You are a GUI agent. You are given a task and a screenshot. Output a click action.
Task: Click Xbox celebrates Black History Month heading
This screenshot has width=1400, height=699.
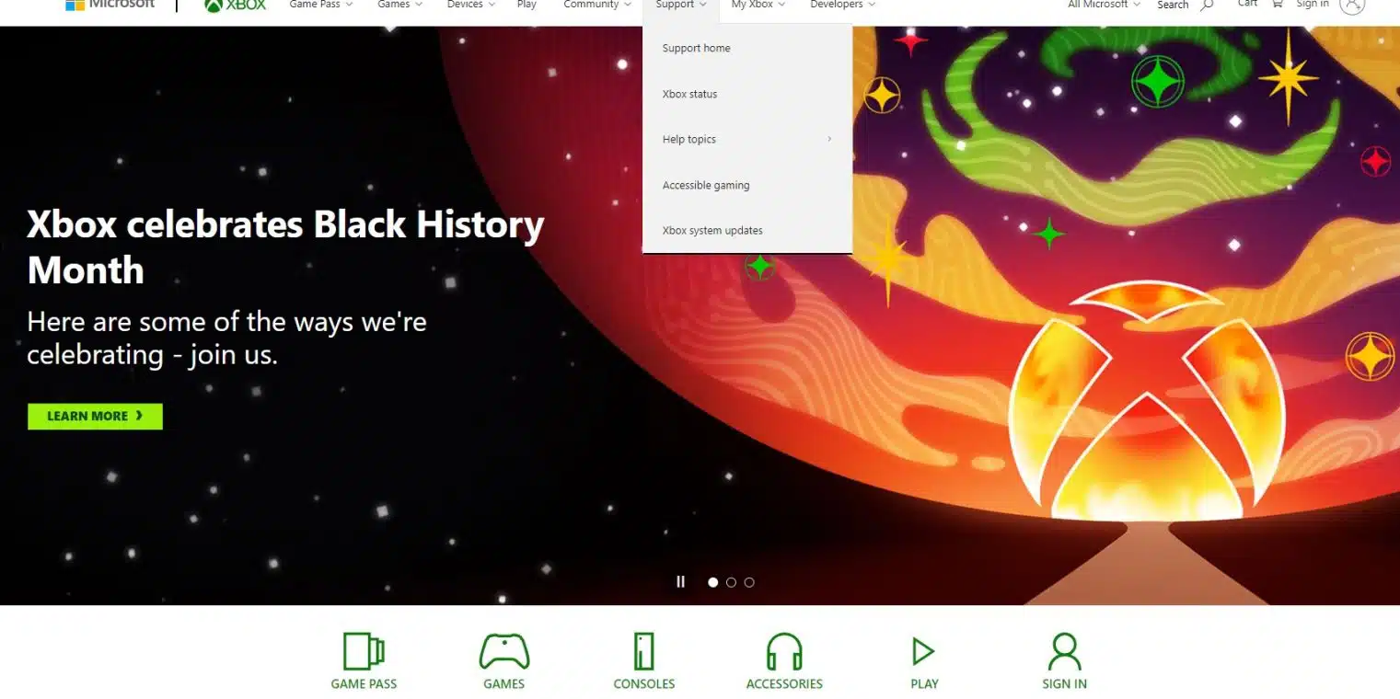(285, 247)
